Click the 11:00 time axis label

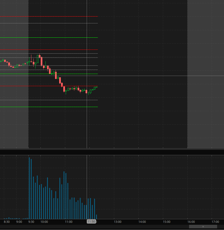(69, 222)
